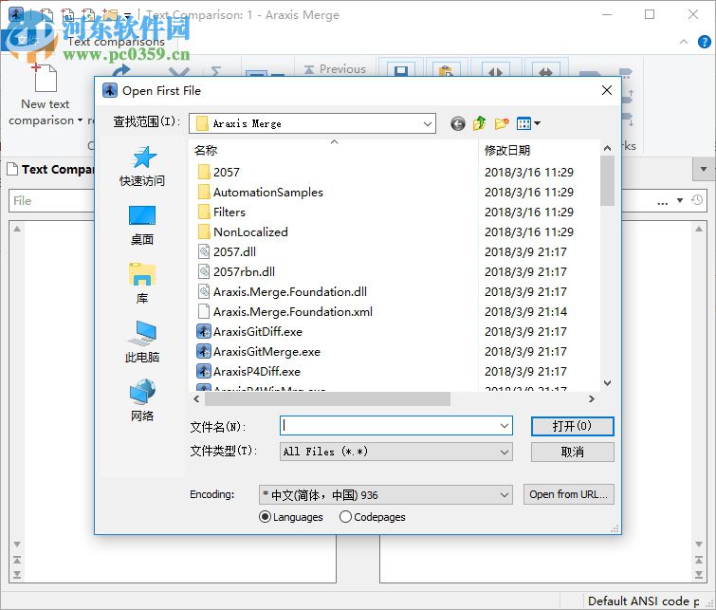This screenshot has height=610, width=716.
Task: Click the history clock icon in Araxis Merge window
Action: point(697,200)
